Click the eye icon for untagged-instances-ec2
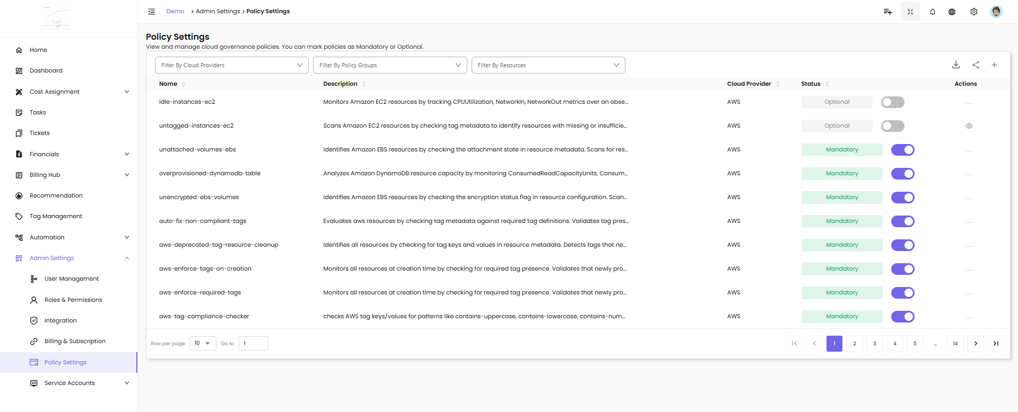 (x=969, y=126)
